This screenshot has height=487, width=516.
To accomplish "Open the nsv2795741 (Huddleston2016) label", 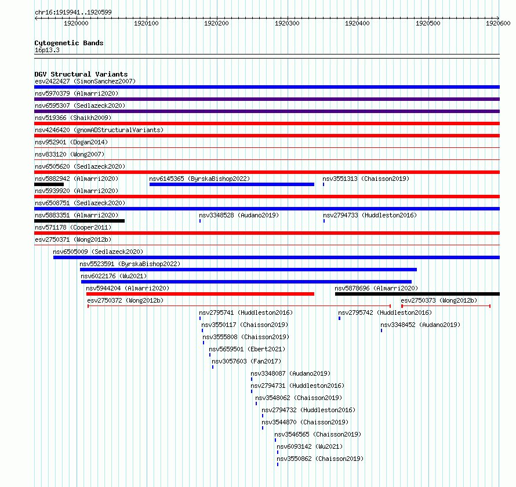I will [x=246, y=312].
